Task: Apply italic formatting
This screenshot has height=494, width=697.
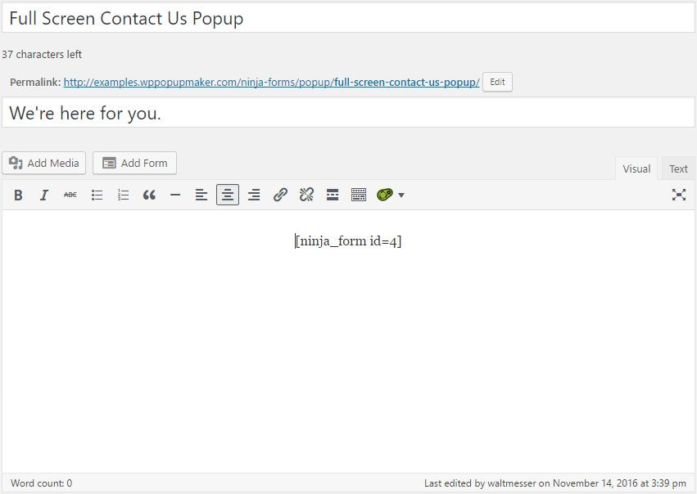Action: [x=44, y=195]
